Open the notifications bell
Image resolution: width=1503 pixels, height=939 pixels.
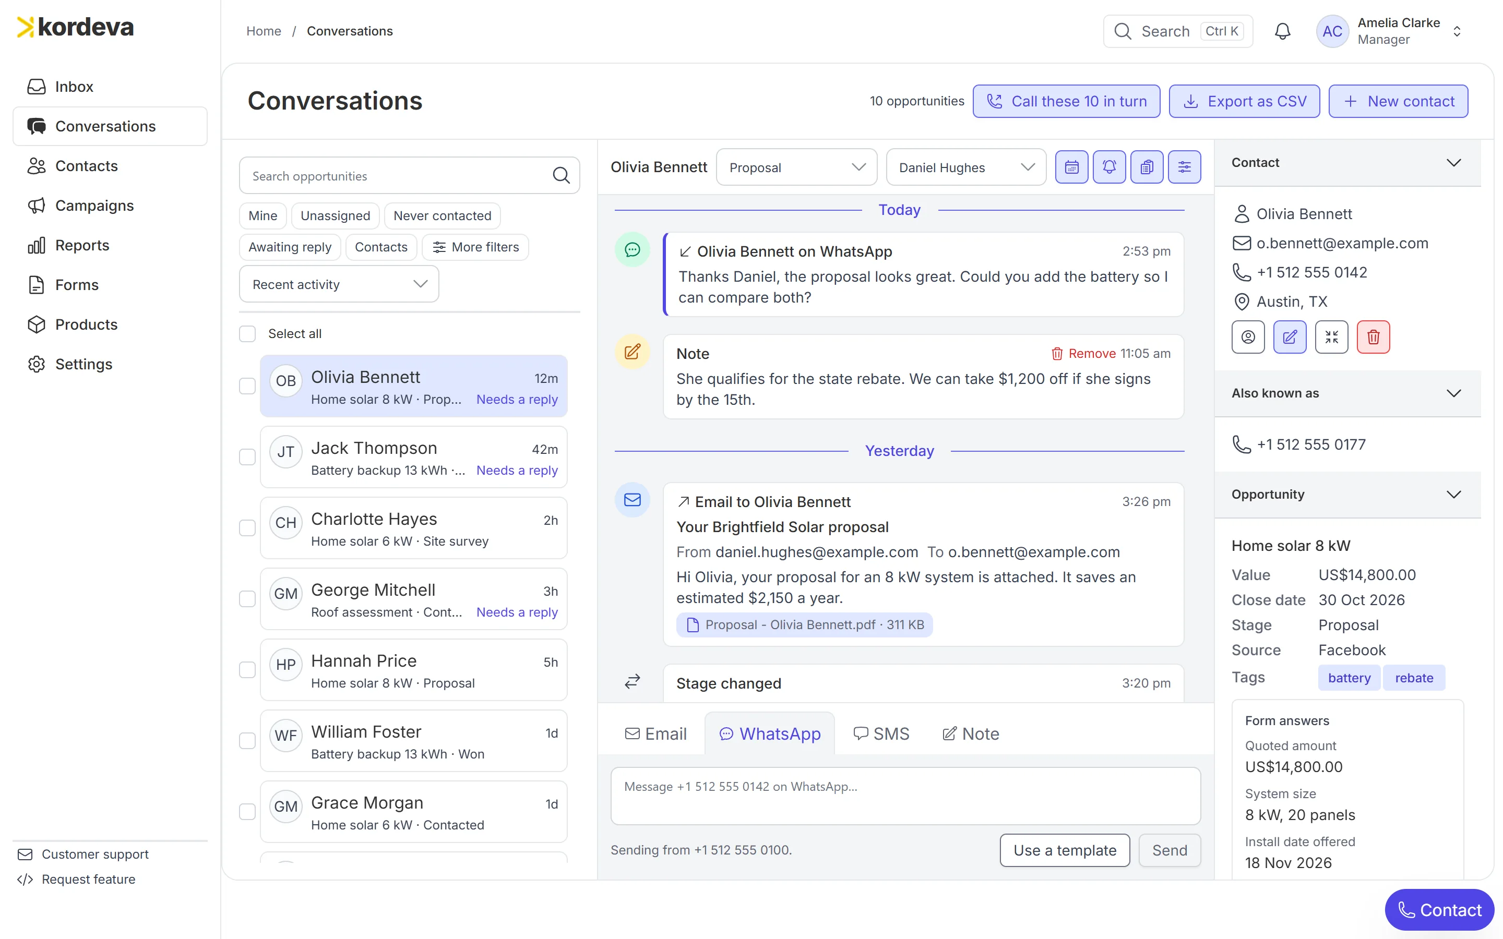tap(1282, 31)
